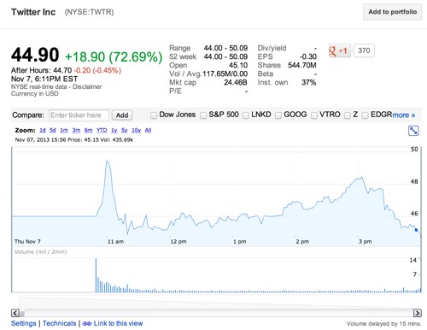Click the left scroll arrow below chart
This screenshot has width=427, height=330.
[x=15, y=313]
